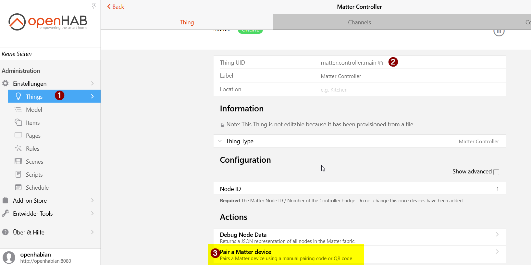
Task: Open the Scripts menu entry
Action: point(54,174)
